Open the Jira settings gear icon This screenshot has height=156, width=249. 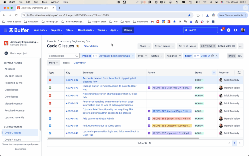point(235,30)
